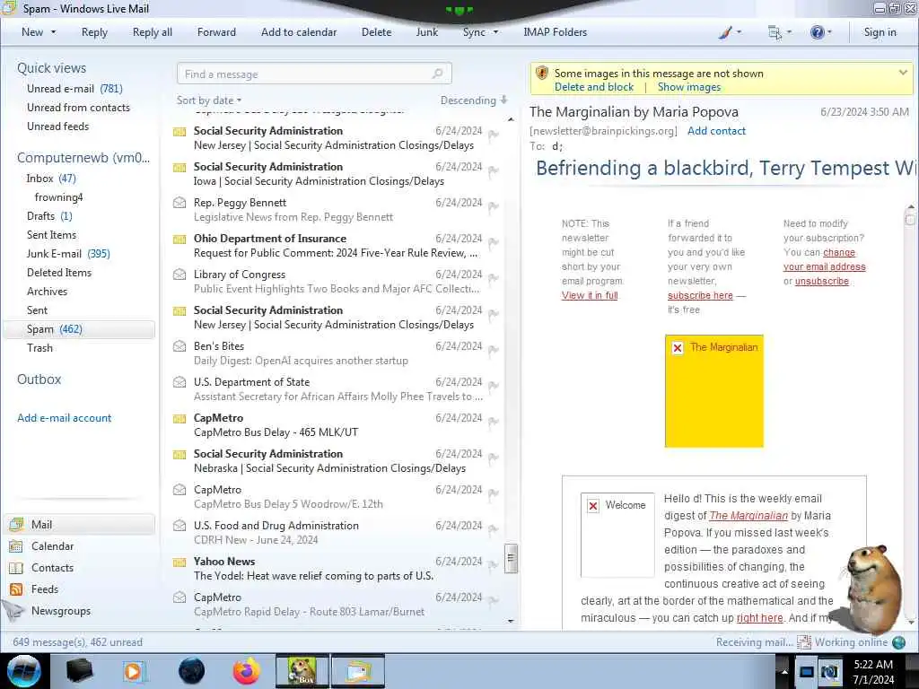This screenshot has height=689, width=919.
Task: Click the Delete and block link
Action: (x=594, y=87)
